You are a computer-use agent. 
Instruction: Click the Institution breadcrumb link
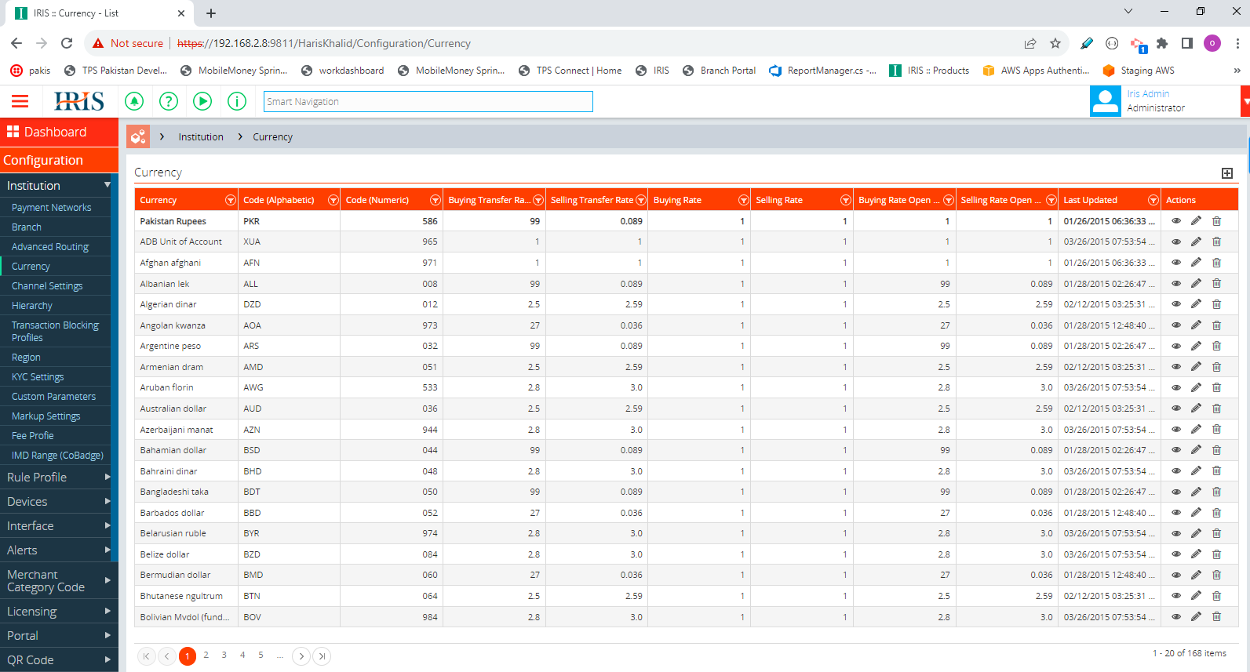pyautogui.click(x=201, y=136)
